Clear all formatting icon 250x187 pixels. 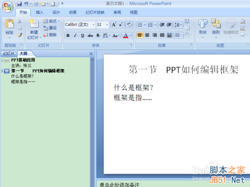coord(129,24)
